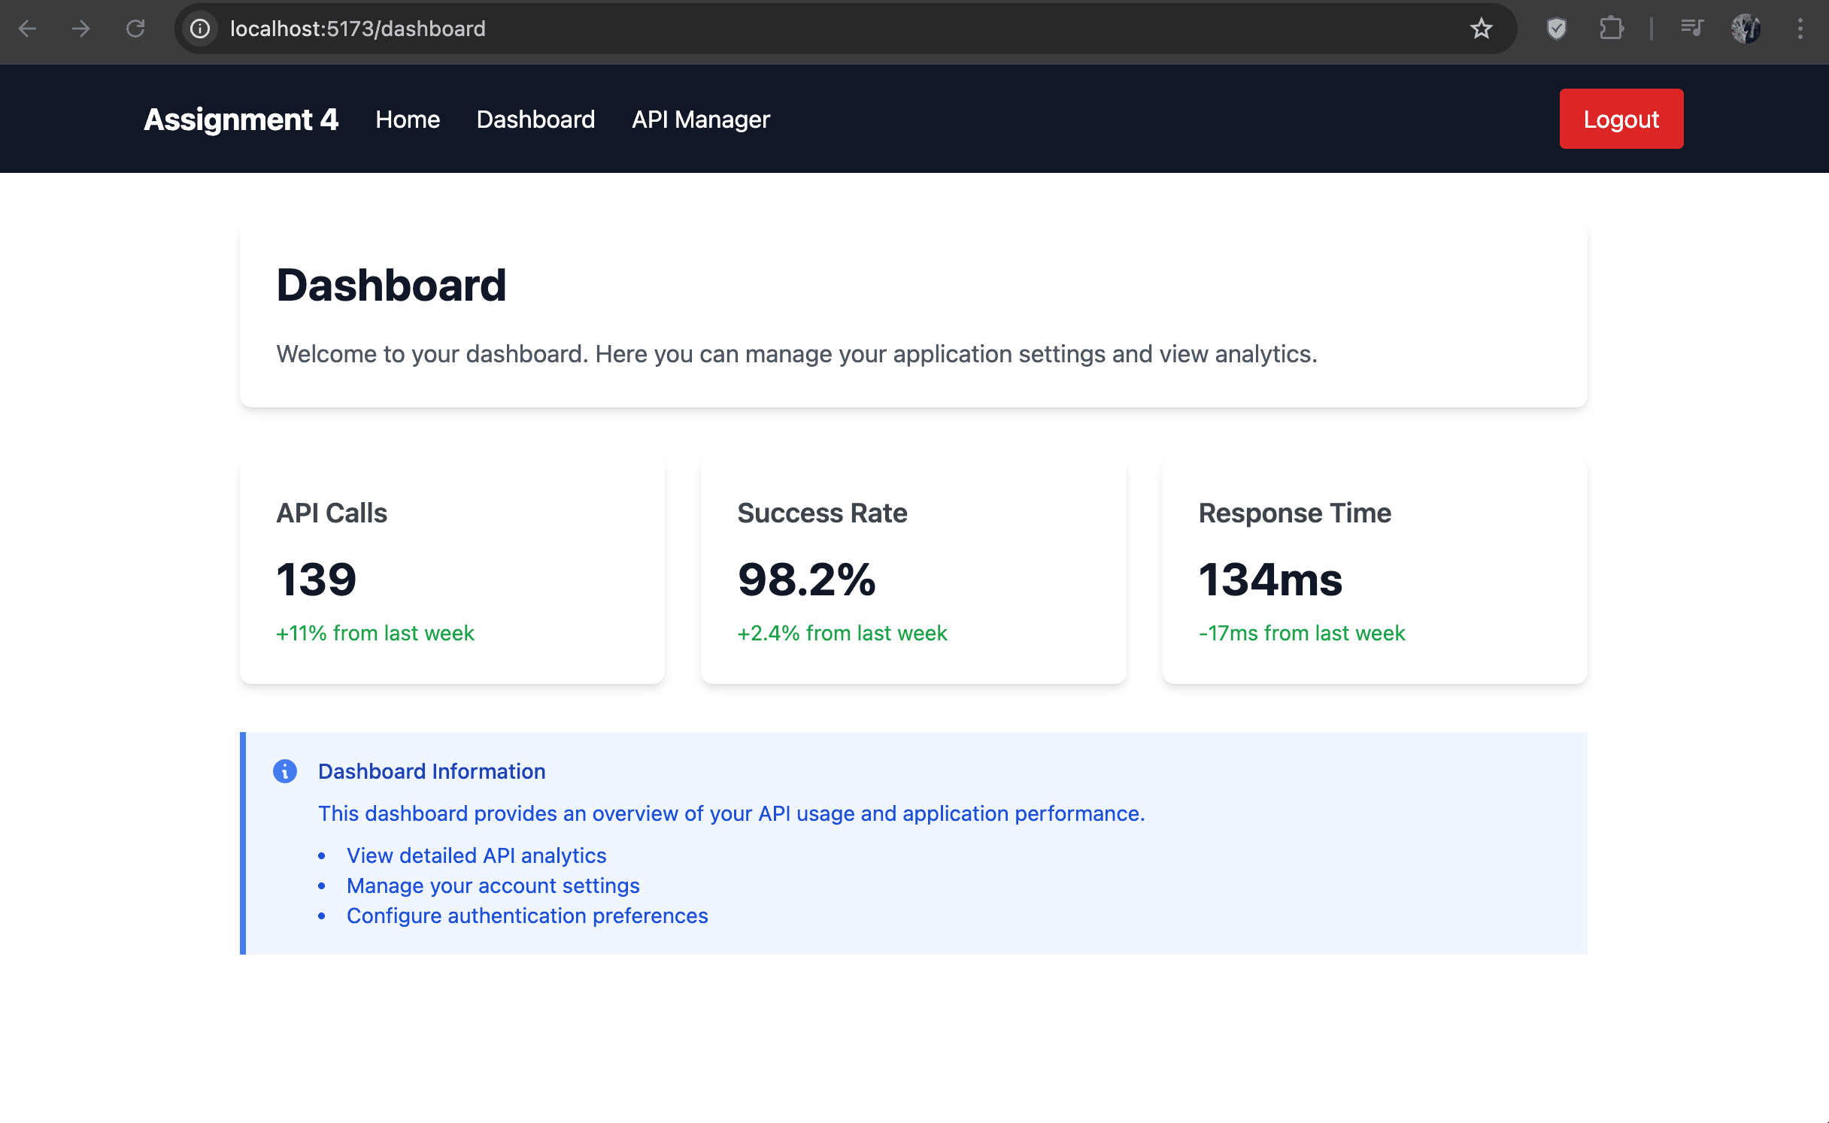Reload the page with the refresh icon

point(135,29)
